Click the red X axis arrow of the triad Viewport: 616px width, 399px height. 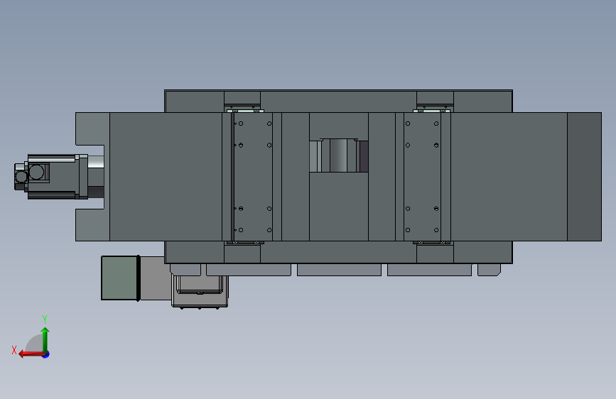point(31,354)
